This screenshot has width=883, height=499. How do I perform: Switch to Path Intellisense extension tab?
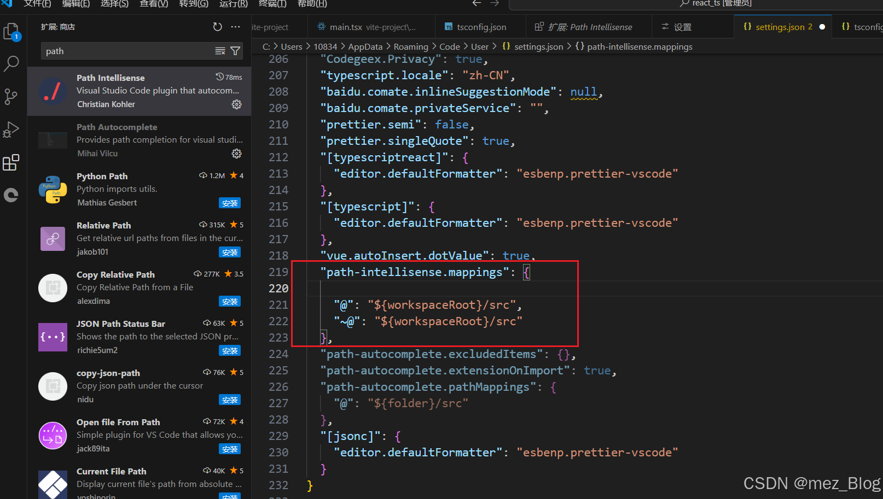coord(590,27)
